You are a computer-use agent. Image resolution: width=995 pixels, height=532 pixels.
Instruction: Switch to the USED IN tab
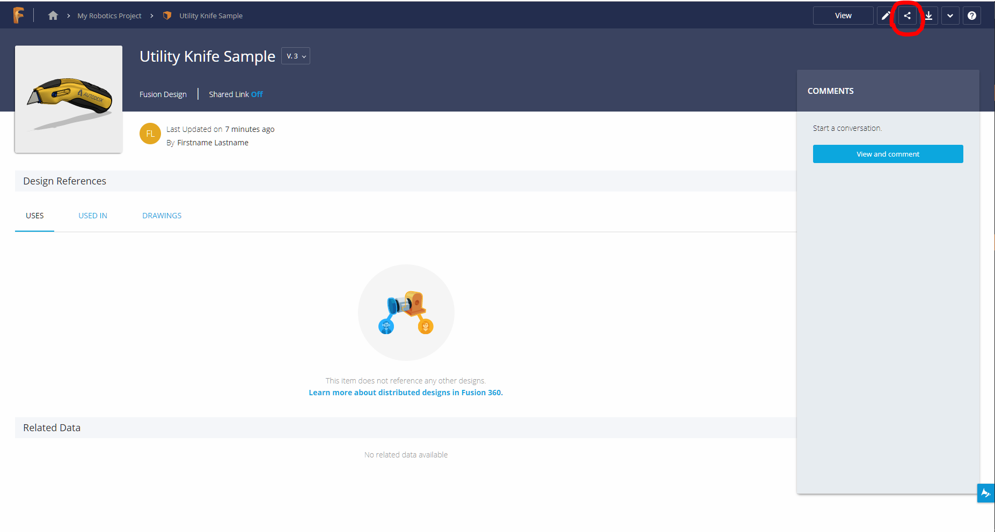93,216
